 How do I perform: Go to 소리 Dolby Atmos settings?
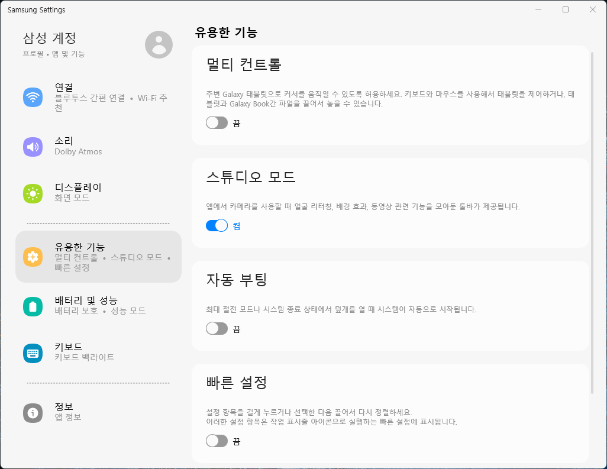click(x=78, y=151)
